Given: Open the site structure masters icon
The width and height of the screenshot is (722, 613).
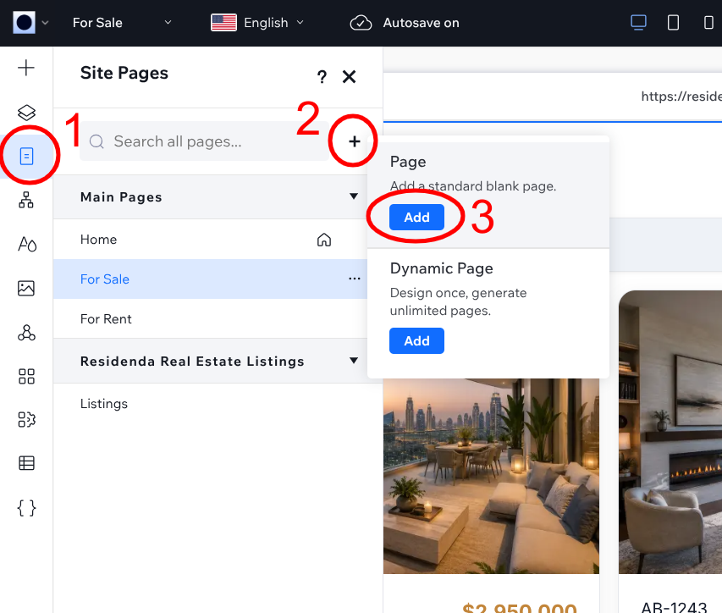Looking at the screenshot, I should [26, 200].
